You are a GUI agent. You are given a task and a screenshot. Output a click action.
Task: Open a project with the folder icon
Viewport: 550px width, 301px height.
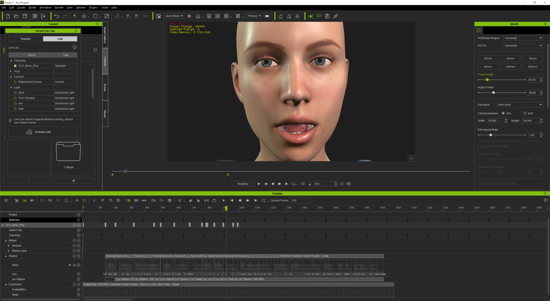(16, 16)
